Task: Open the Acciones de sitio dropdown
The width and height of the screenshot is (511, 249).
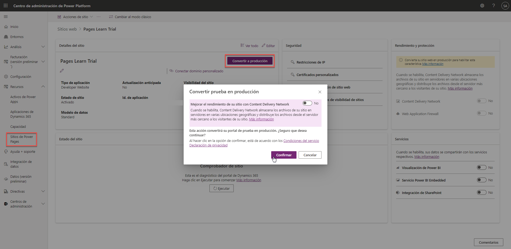Action: 75,17
